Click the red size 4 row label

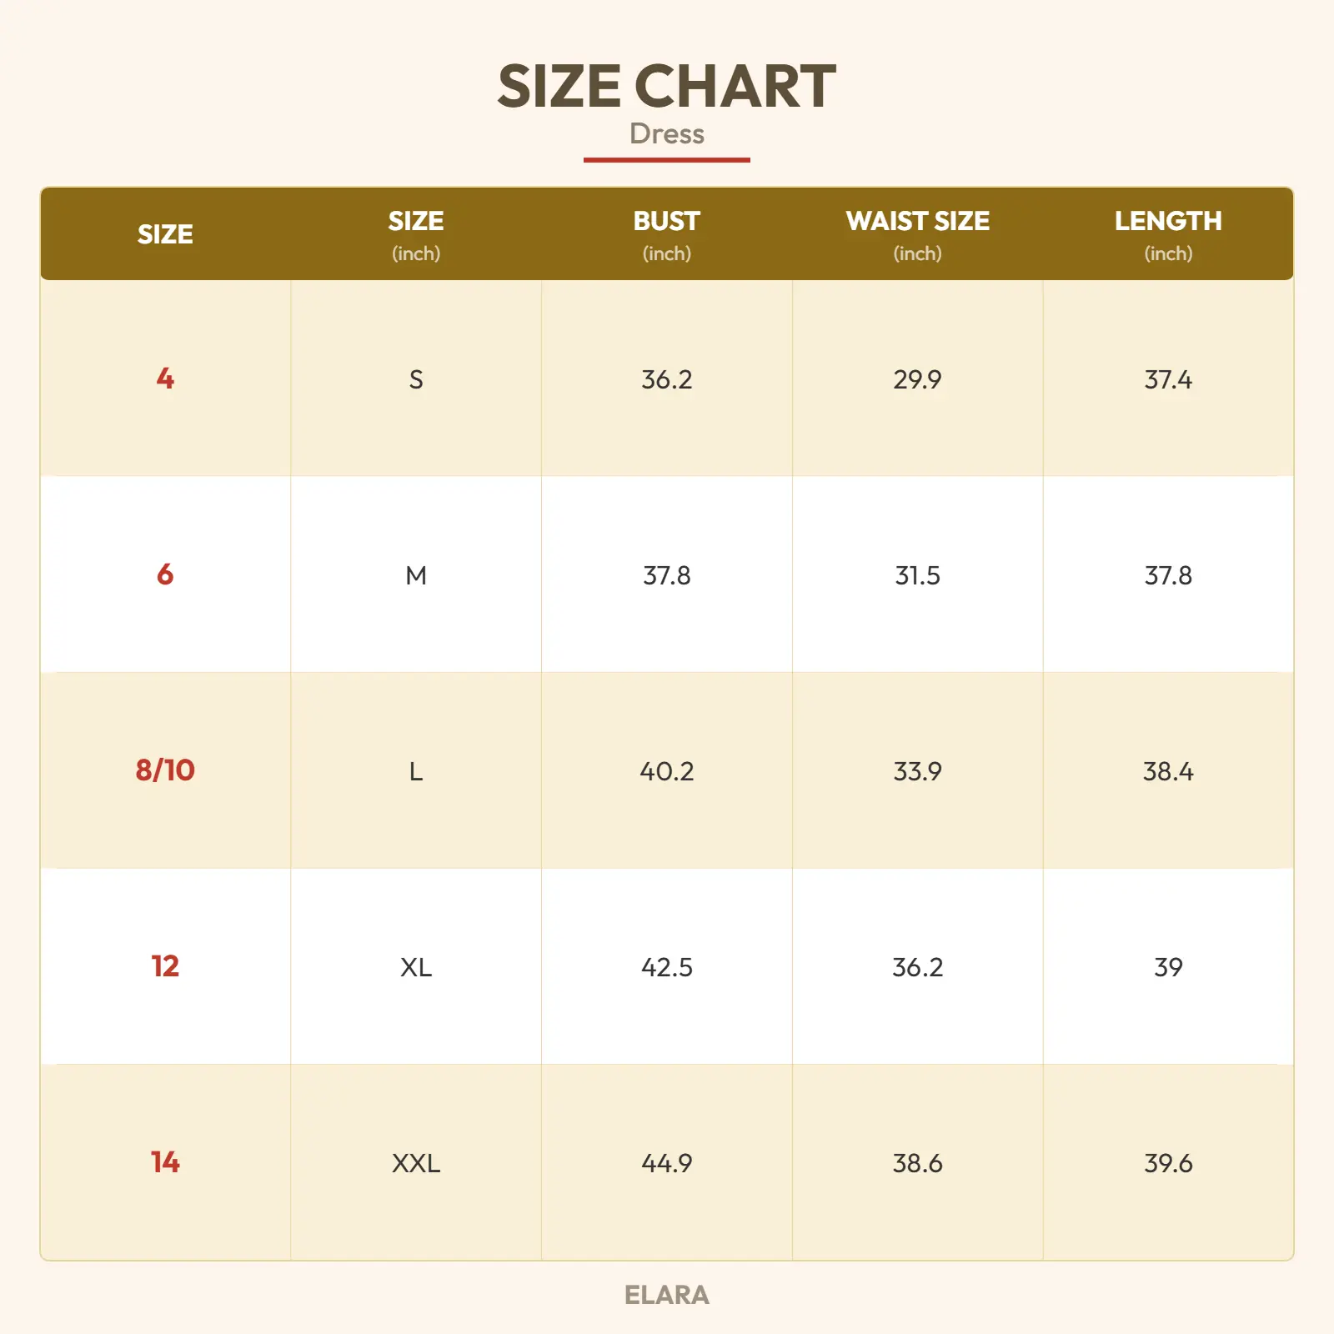pyautogui.click(x=165, y=379)
